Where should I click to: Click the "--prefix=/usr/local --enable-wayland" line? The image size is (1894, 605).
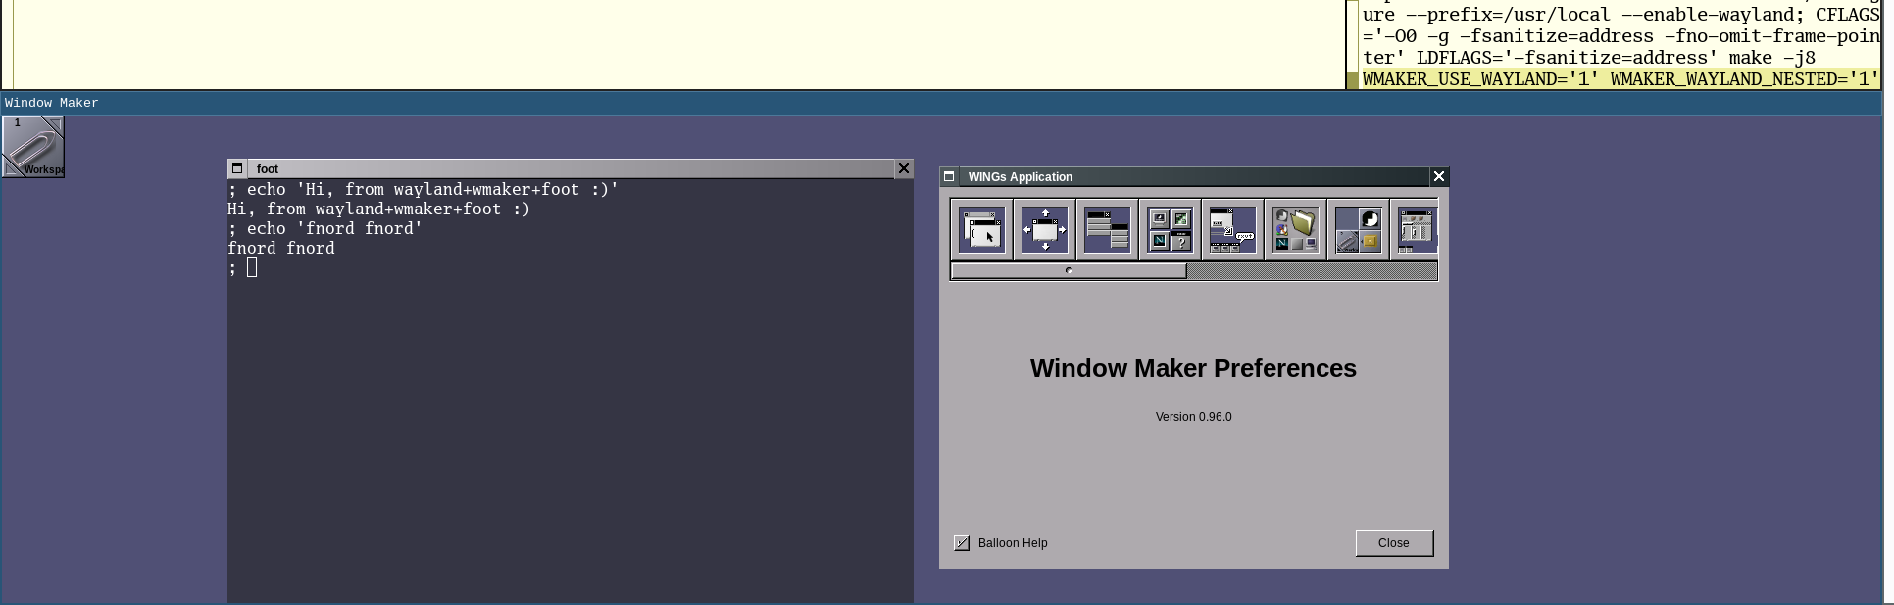point(1620,15)
